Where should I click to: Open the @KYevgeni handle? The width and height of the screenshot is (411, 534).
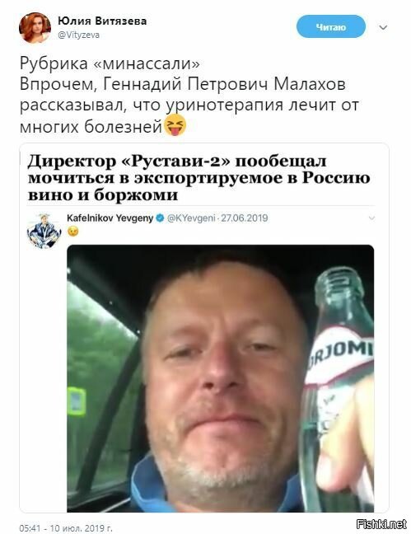pos(191,218)
